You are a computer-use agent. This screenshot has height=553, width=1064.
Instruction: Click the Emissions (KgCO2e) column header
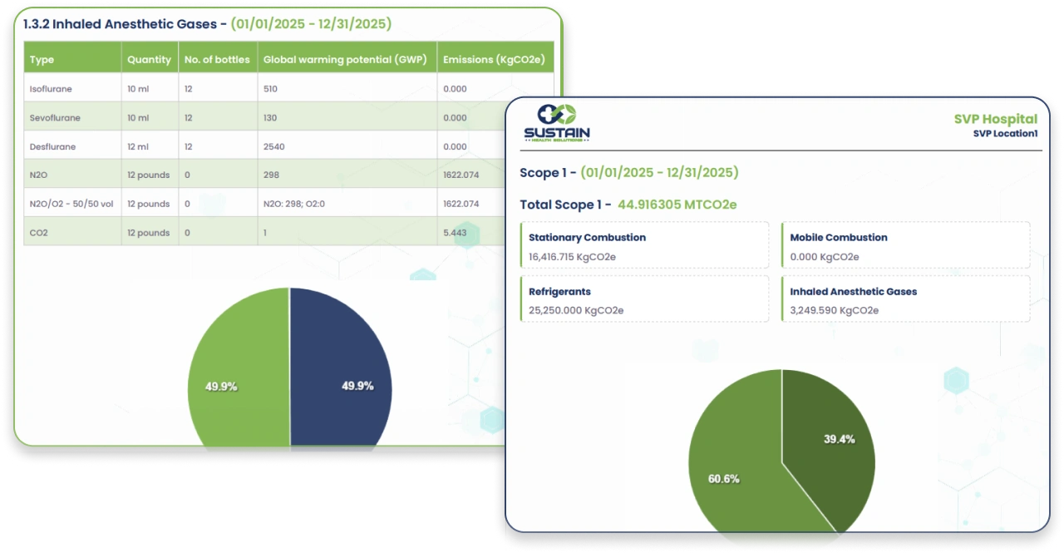point(493,60)
